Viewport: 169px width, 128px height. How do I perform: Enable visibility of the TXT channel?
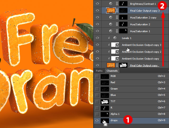pyautogui.click(x=97, y=101)
